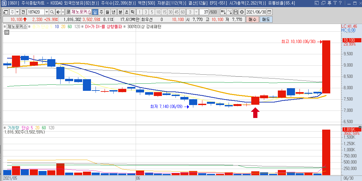Click the window number 1 icon in title bar
Image resolution: width=362 pixels, height=181 pixels.
(x=4, y=3)
